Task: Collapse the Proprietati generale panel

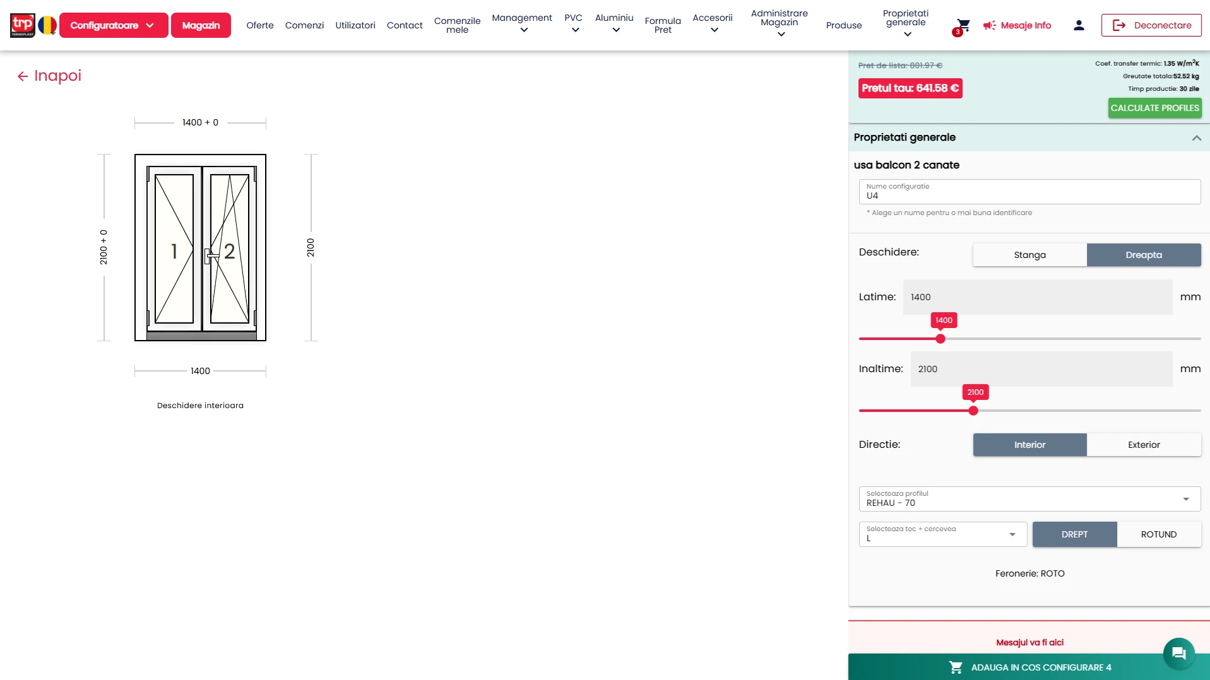Action: 1196,138
